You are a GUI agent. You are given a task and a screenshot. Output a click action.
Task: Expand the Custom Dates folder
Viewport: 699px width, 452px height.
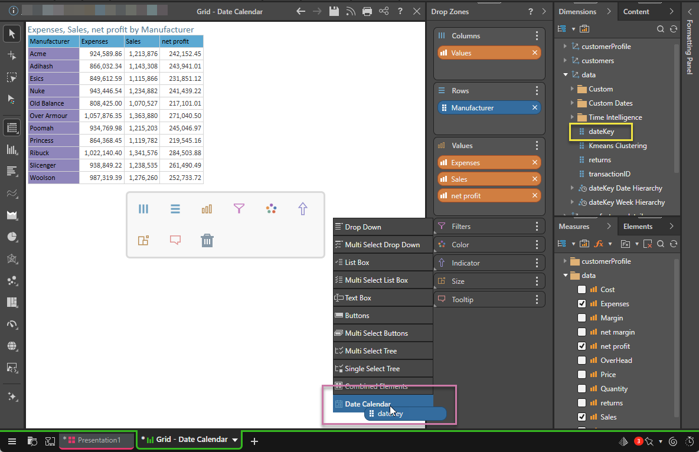tap(573, 103)
